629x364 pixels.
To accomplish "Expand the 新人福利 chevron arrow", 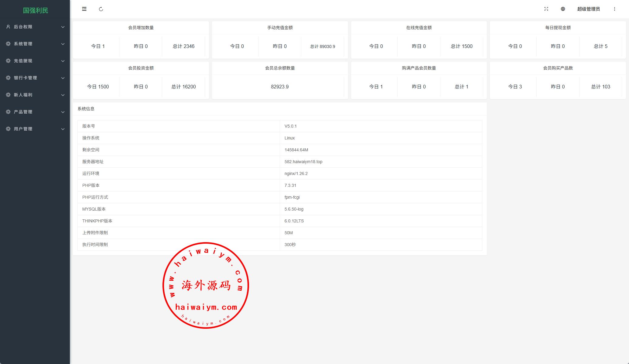I will point(63,95).
